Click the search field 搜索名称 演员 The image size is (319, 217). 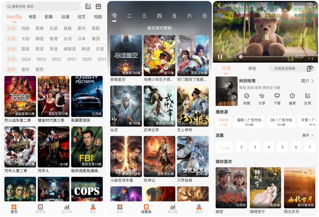[42, 7]
